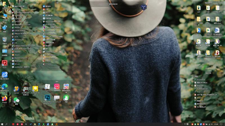Open Edge from the taskbar
Screen dimensions: 225x126
coord(39,124)
